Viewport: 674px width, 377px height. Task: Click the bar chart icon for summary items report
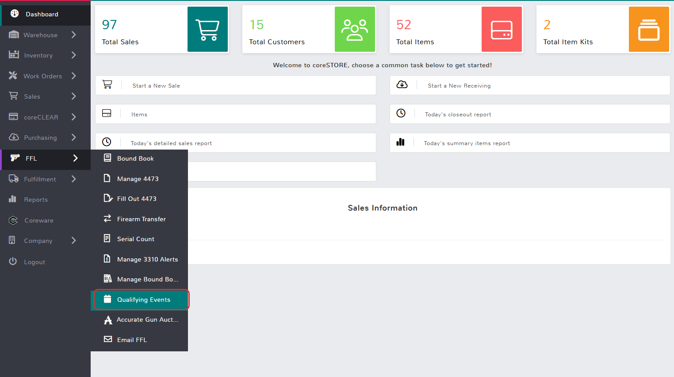(401, 142)
